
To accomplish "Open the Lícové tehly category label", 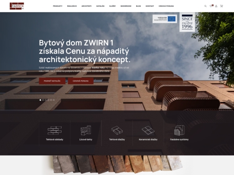I will [86, 140].
